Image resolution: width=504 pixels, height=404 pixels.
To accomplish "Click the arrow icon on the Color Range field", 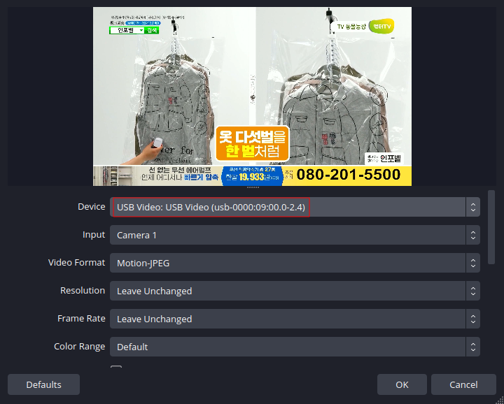I will pyautogui.click(x=473, y=347).
